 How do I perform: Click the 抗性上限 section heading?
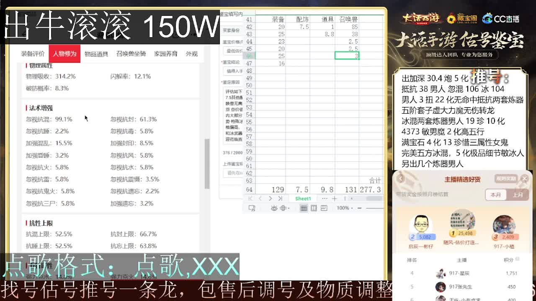coord(41,223)
